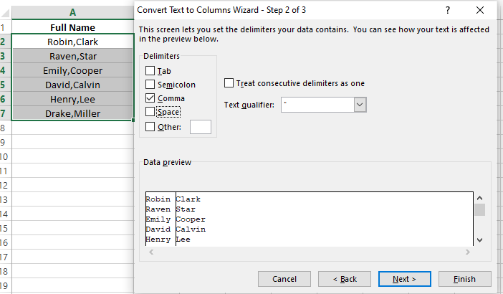Screen dimensions: 503x294
Task: Click the Help question mark icon
Action: coord(448,11)
